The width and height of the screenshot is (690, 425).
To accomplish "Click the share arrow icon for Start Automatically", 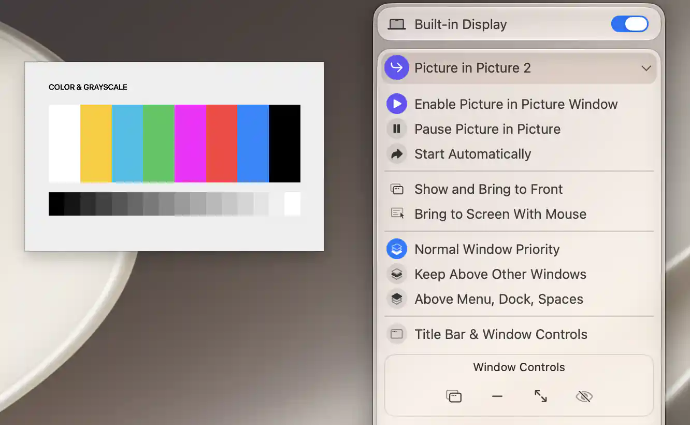I will pyautogui.click(x=397, y=154).
